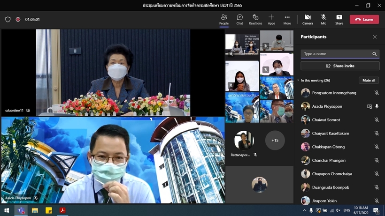Click muted mic icon for Chaiwat Somrot
This screenshot has width=385, height=216.
[x=377, y=120]
